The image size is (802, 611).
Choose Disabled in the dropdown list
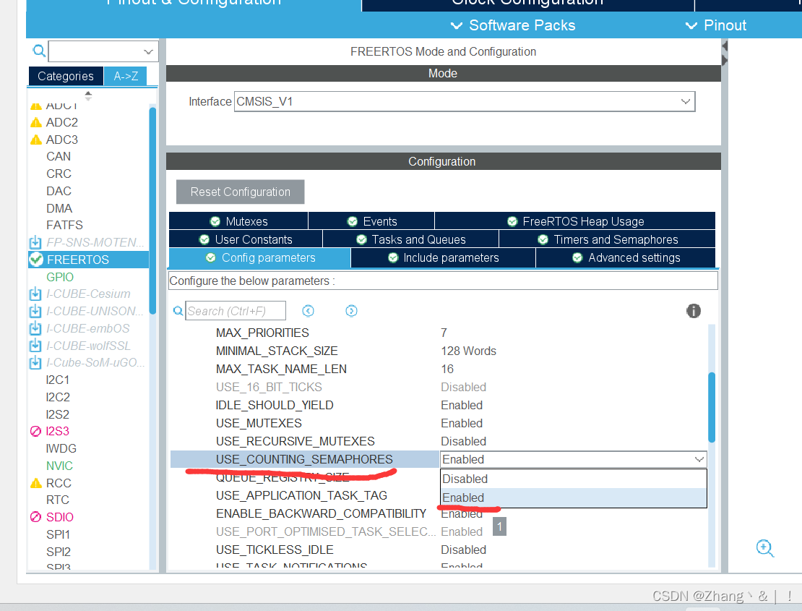point(574,479)
